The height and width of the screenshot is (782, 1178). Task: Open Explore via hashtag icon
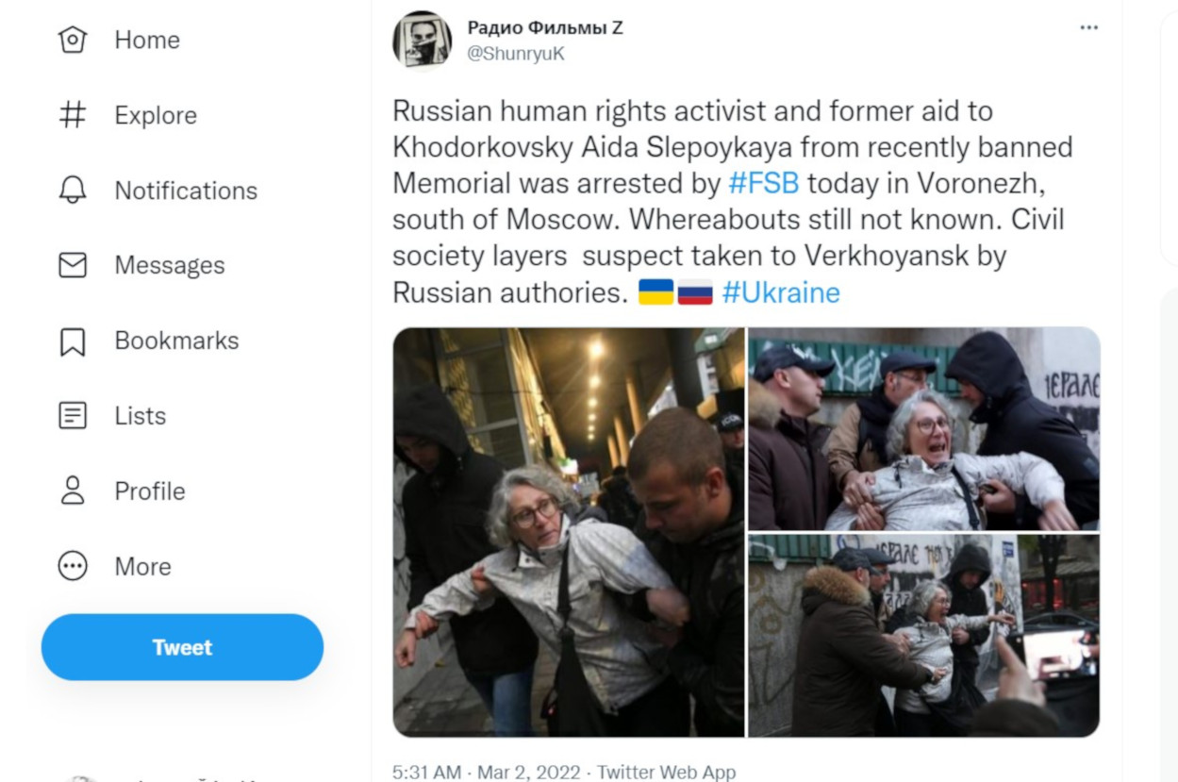point(73,115)
